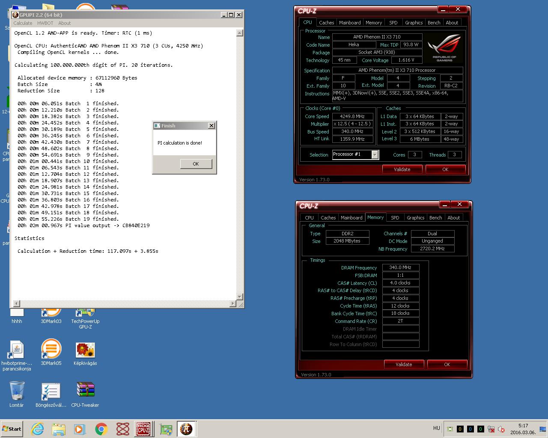Open Bench tab in top CPU-Z window
This screenshot has width=548, height=438.
[x=434, y=23]
